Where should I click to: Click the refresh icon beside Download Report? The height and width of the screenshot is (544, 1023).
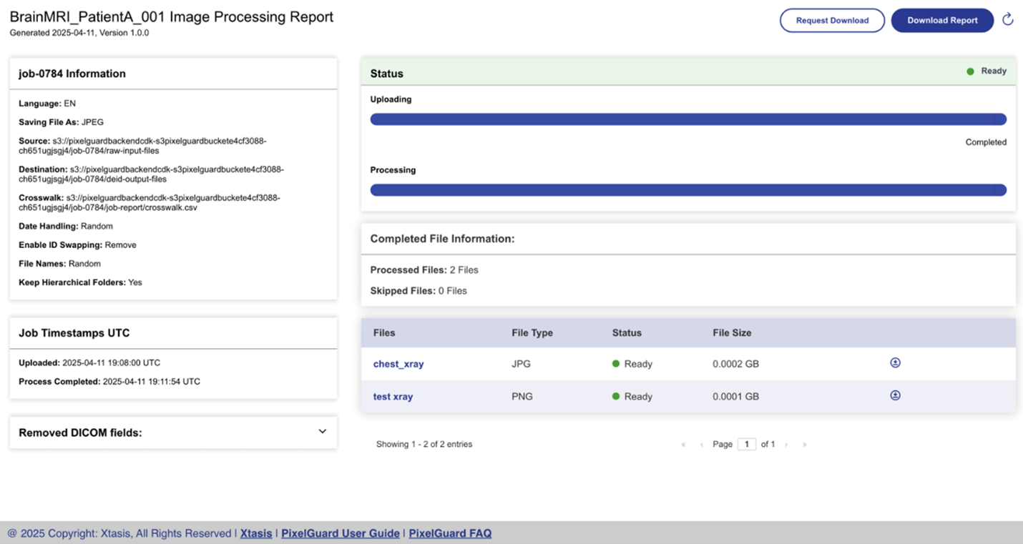click(1008, 19)
